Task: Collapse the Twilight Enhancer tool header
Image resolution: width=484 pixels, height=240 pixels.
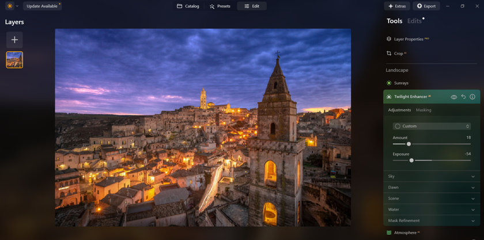Action: [432, 97]
